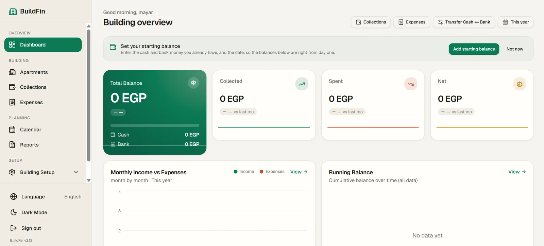The width and height of the screenshot is (544, 246).
Task: Click the trending-up icon on the Collected card
Action: pyautogui.click(x=302, y=84)
